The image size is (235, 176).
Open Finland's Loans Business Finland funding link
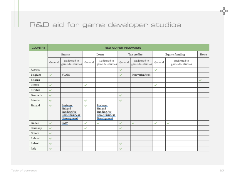(106, 112)
